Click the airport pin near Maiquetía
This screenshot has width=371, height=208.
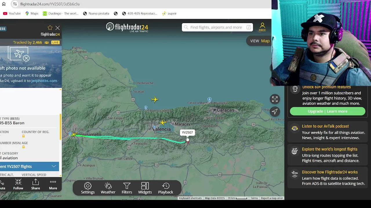pyautogui.click(x=210, y=100)
